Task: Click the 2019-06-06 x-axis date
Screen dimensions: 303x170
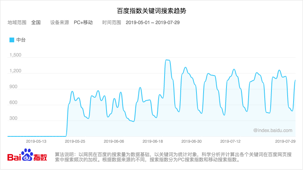Action: [x=114, y=142]
